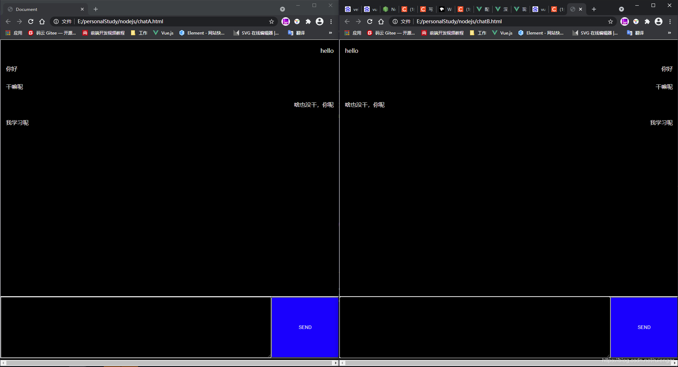
Task: Open the colorful Y-shaped extension in chatB window
Action: pyautogui.click(x=636, y=21)
